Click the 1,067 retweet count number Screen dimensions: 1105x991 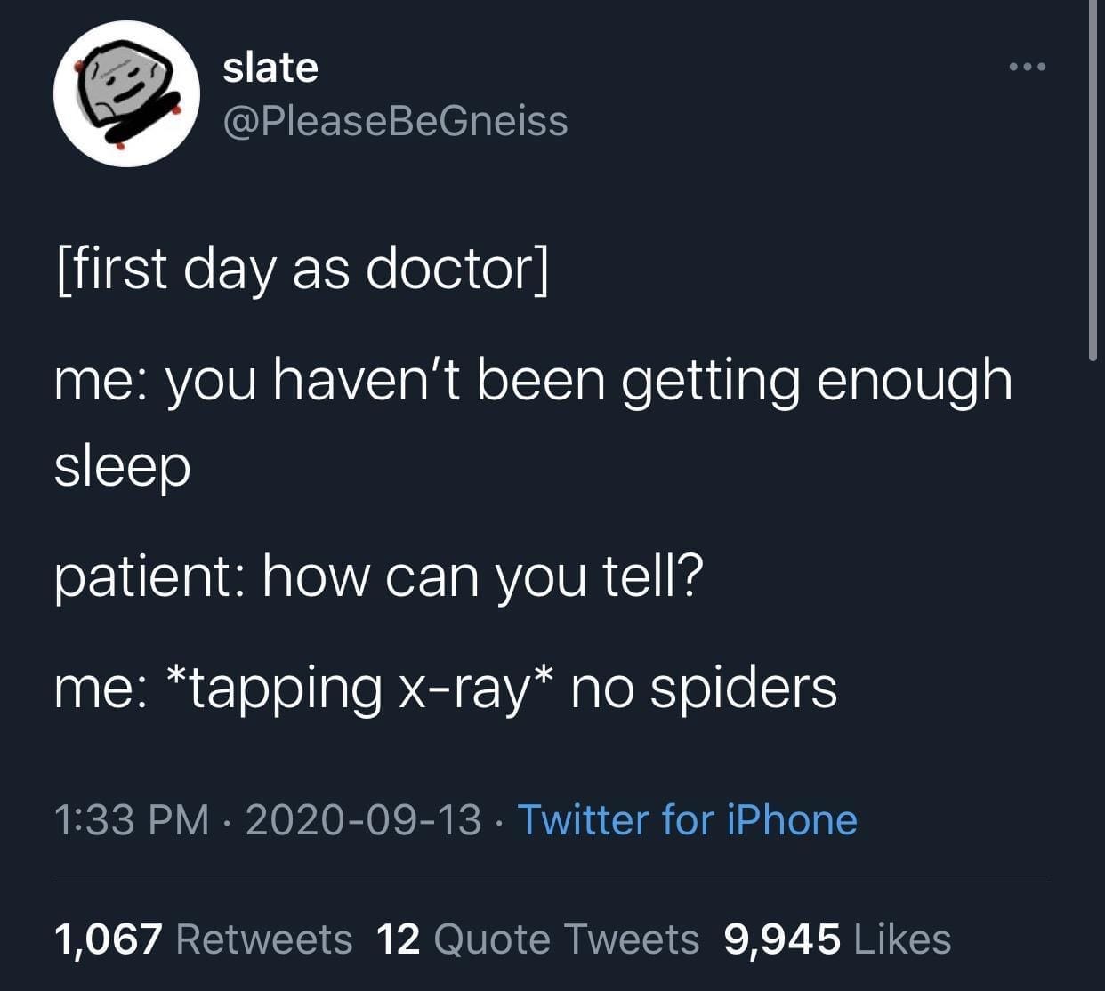tap(109, 939)
